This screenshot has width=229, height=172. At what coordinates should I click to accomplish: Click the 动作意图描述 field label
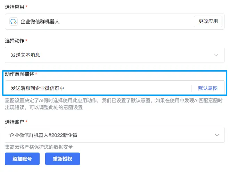tap(19, 74)
